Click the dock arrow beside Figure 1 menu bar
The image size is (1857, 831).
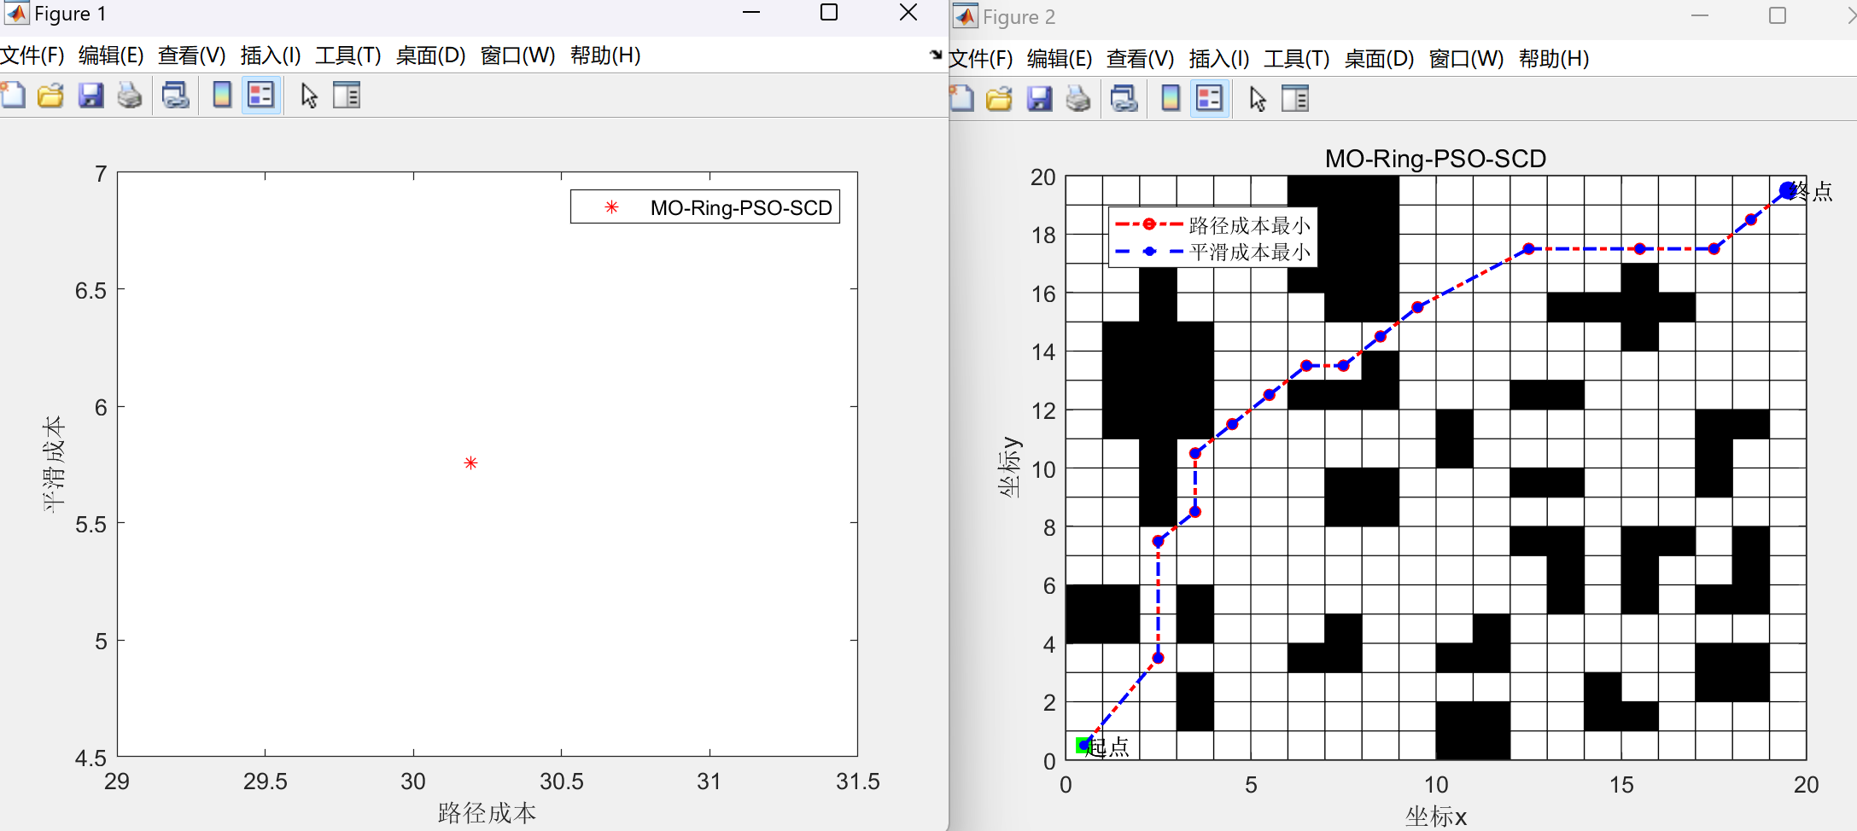[x=936, y=55]
